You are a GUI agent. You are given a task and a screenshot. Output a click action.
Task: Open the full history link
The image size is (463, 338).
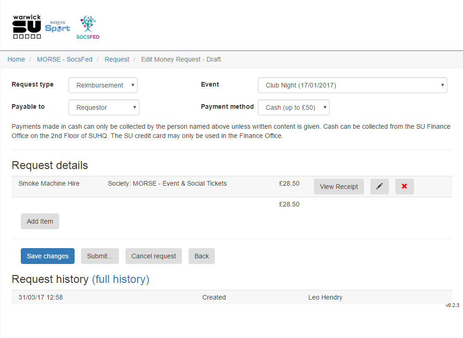click(121, 279)
